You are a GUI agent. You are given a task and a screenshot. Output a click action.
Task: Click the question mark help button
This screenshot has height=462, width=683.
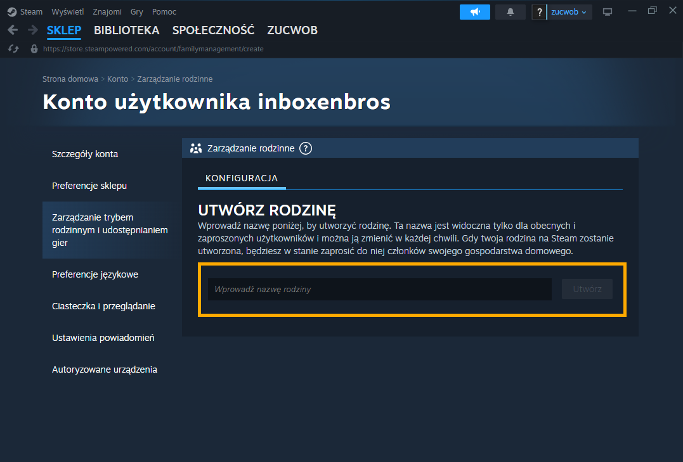pyautogui.click(x=539, y=12)
